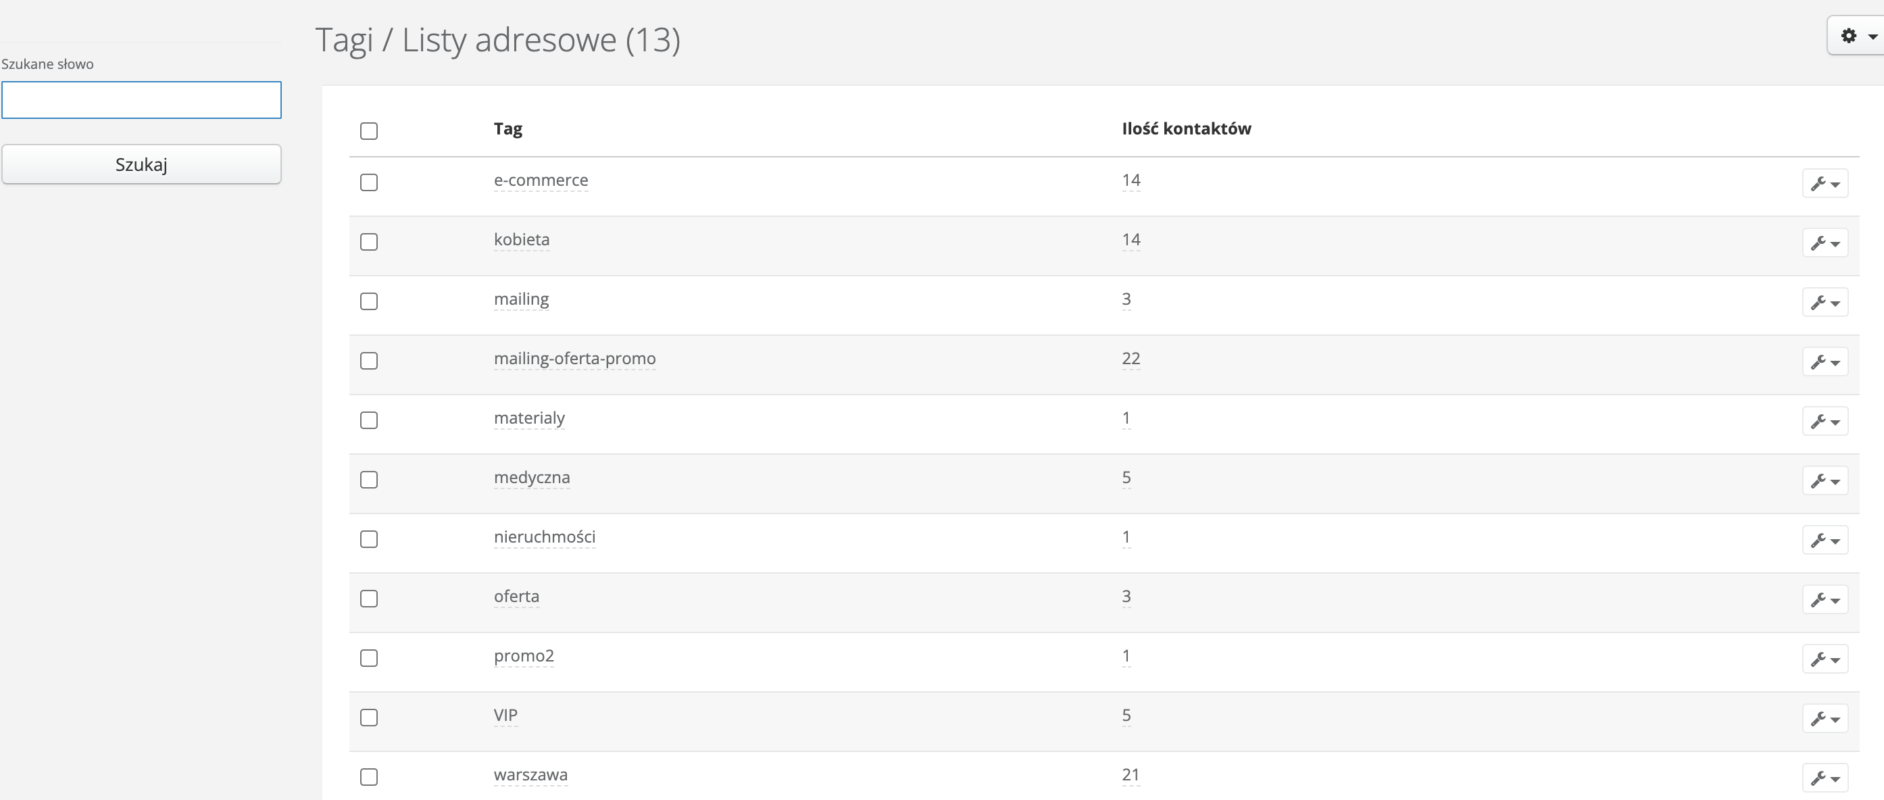Open wrench actions for VIP row

click(1824, 719)
